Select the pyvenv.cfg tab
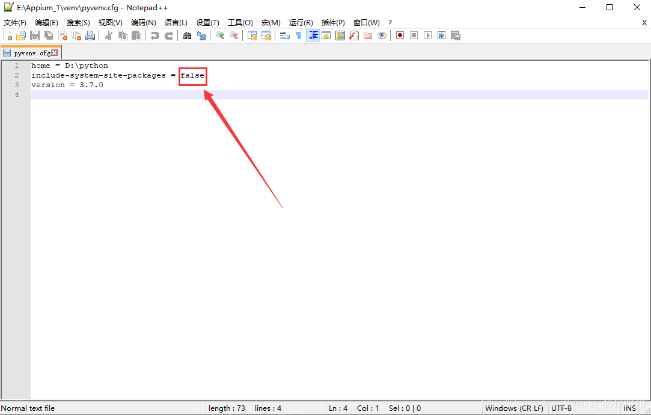Viewport: 651px width, 415px height. pyautogui.click(x=30, y=52)
